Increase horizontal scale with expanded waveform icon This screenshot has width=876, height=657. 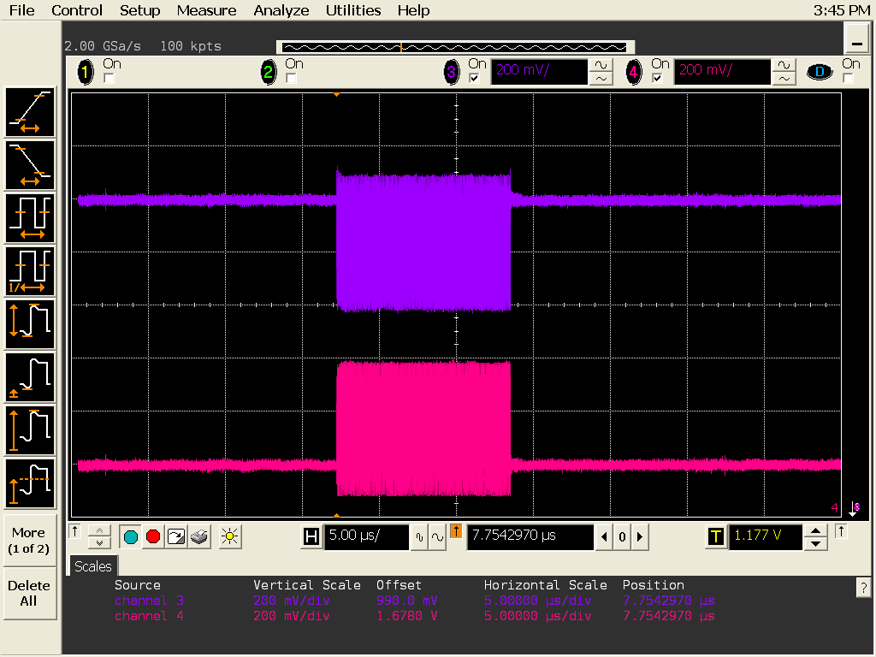point(437,537)
